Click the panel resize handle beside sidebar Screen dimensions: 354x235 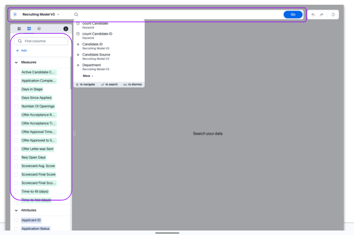point(74,134)
